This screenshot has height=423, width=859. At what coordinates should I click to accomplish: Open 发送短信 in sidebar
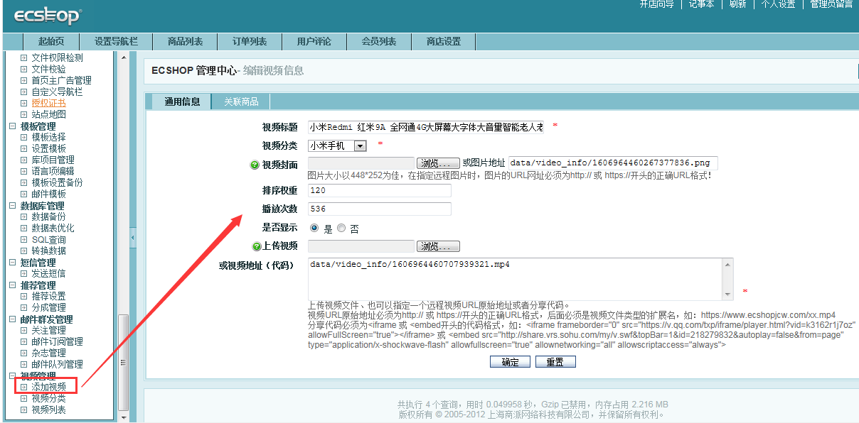tap(49, 273)
